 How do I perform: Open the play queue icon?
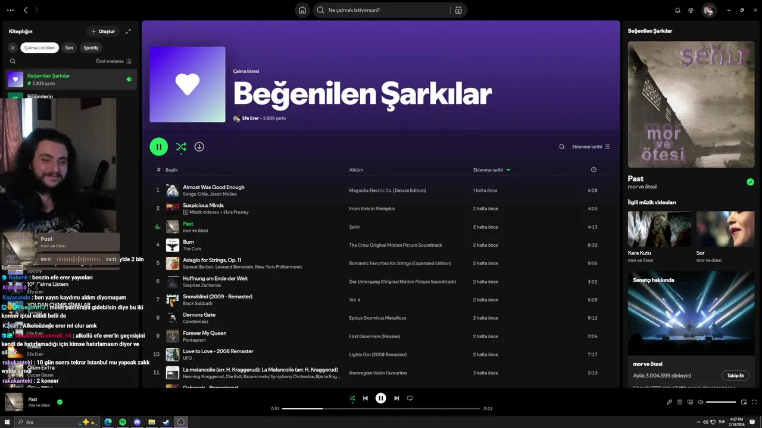pos(680,402)
